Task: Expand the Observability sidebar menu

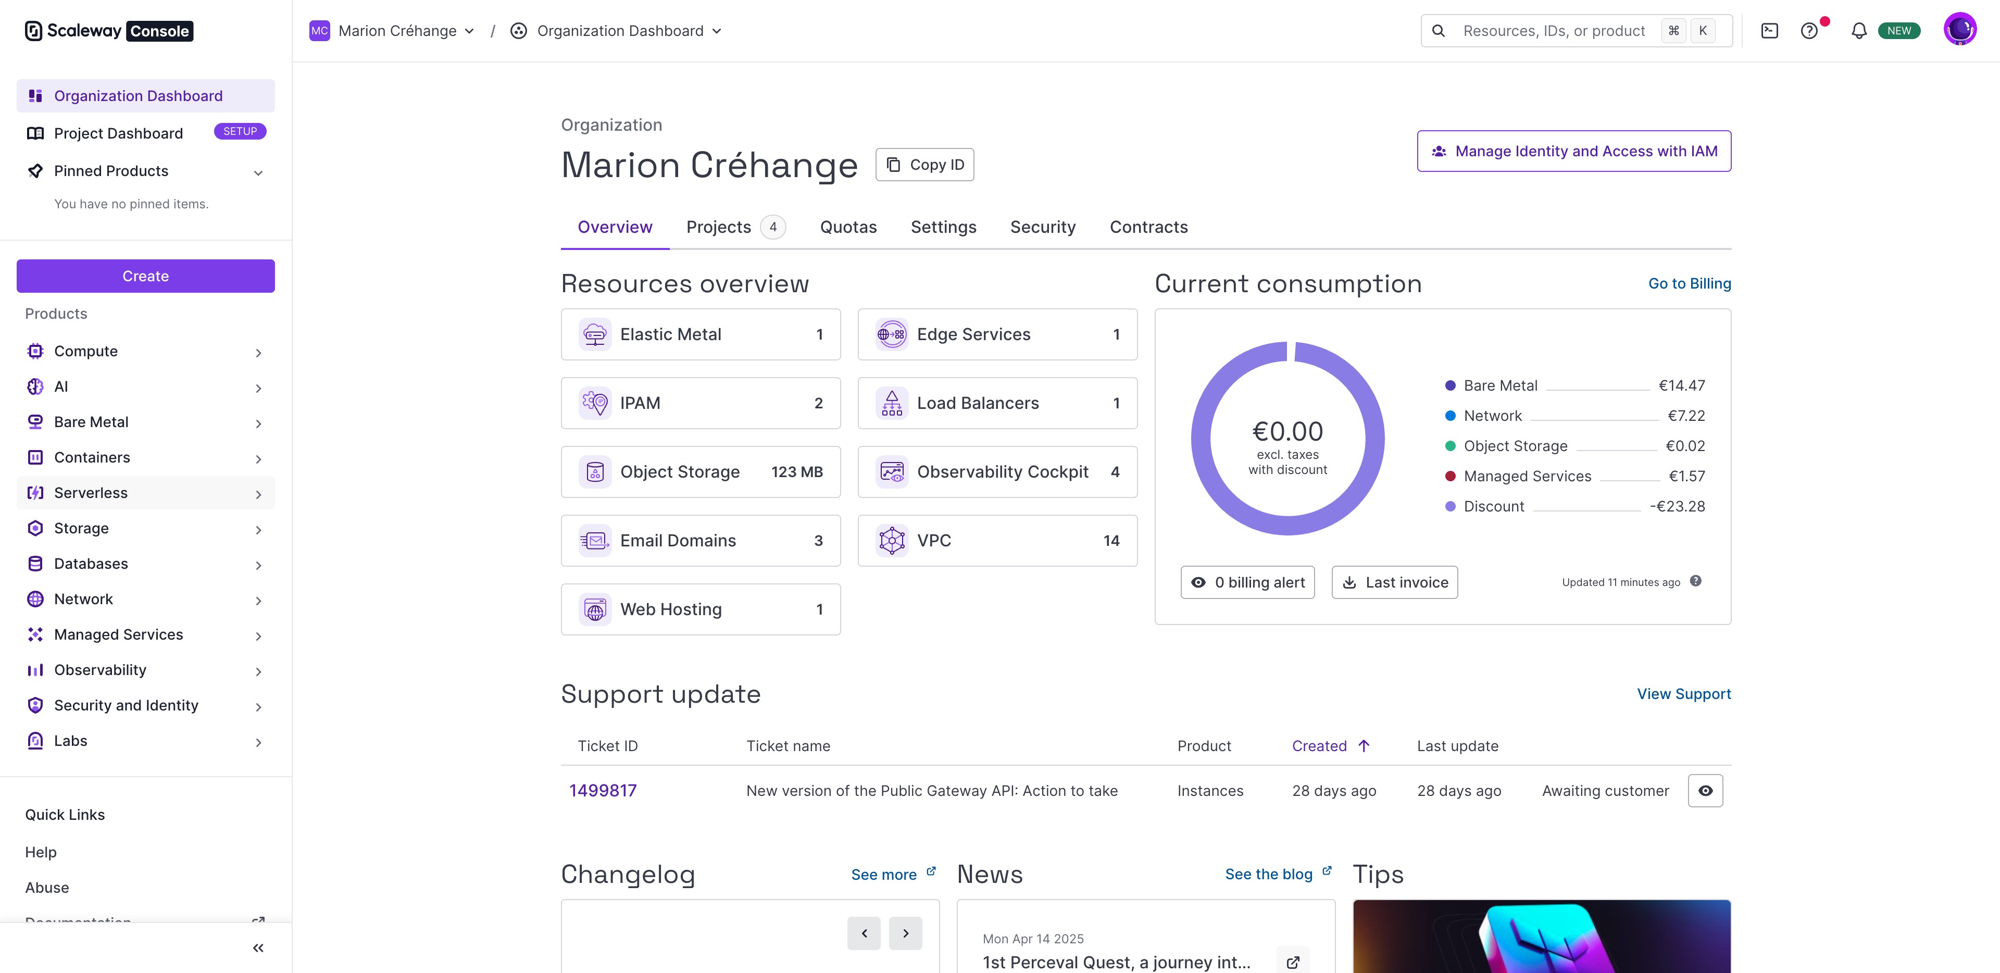Action: point(145,670)
